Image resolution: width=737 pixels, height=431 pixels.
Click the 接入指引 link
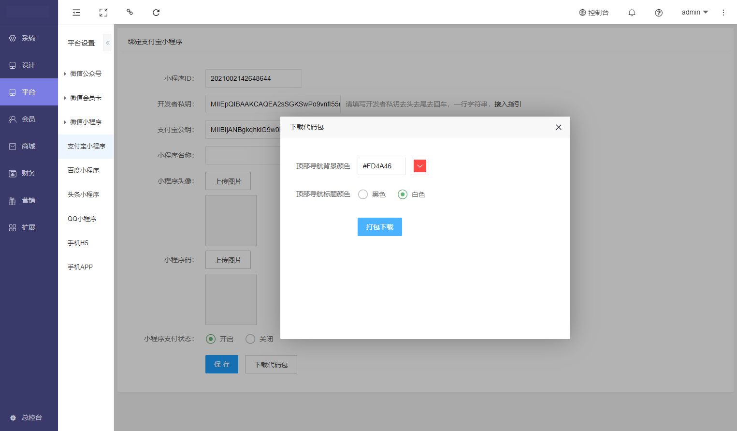507,104
